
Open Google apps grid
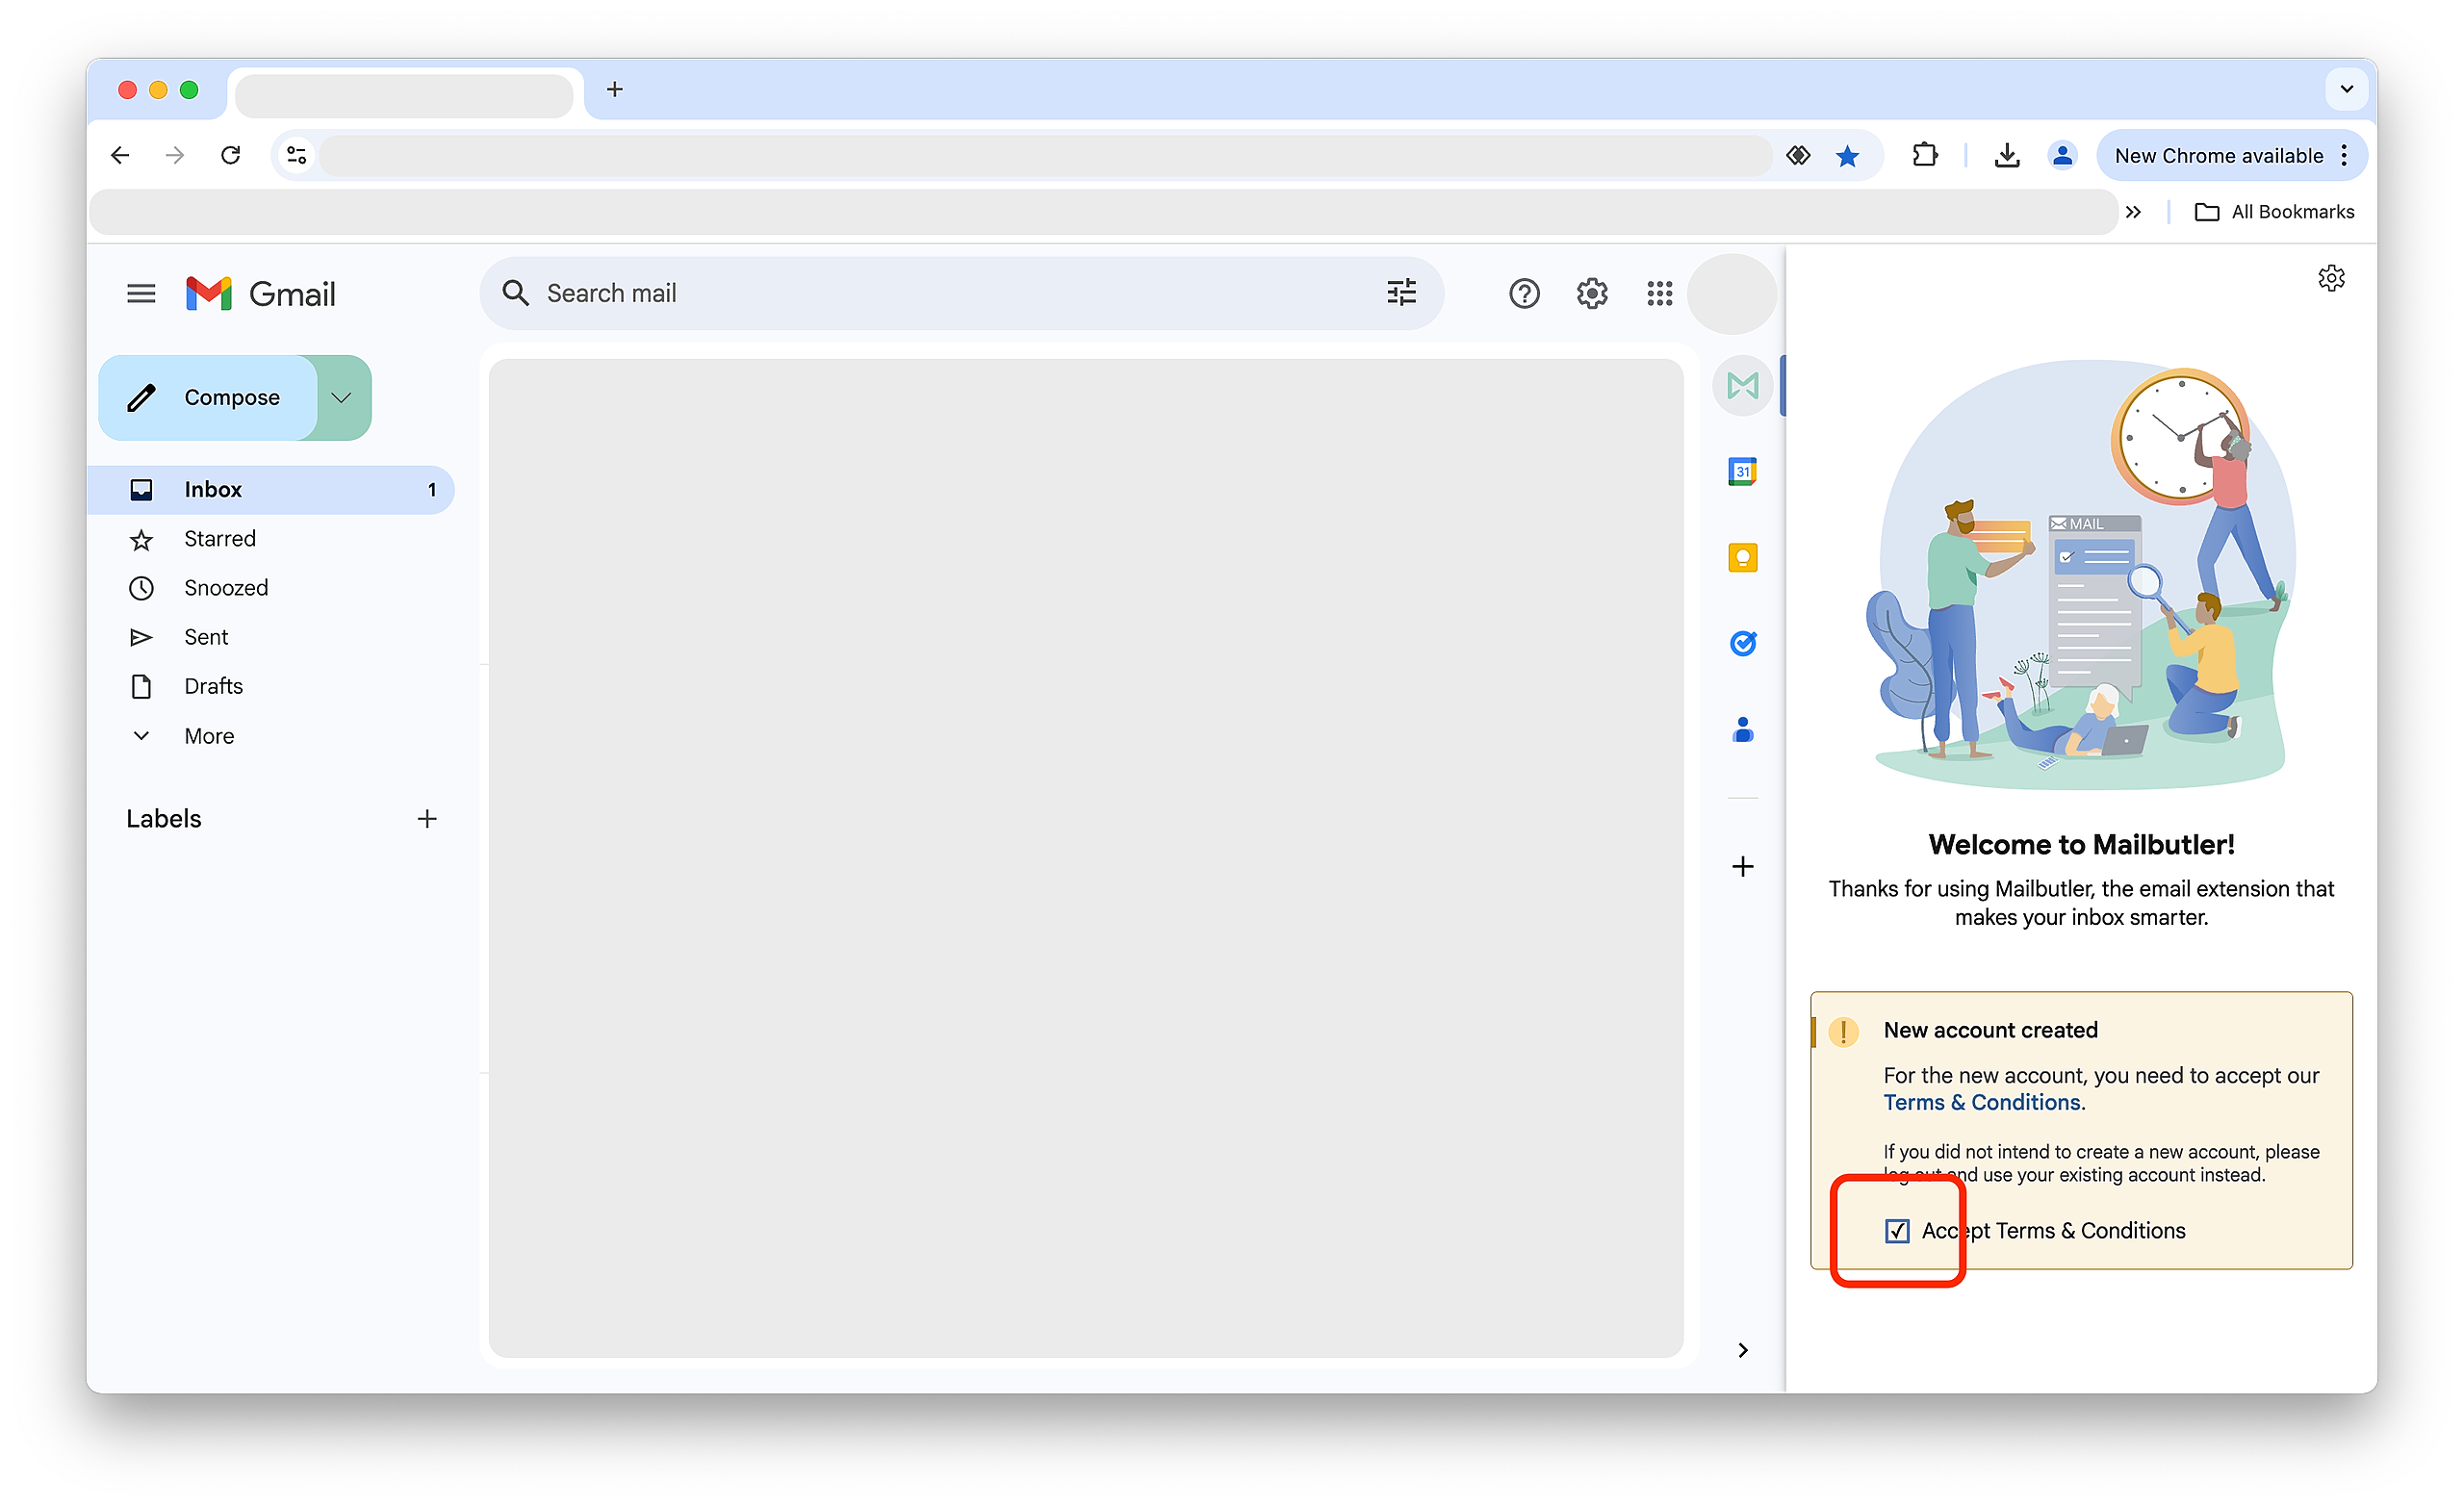(x=1659, y=293)
